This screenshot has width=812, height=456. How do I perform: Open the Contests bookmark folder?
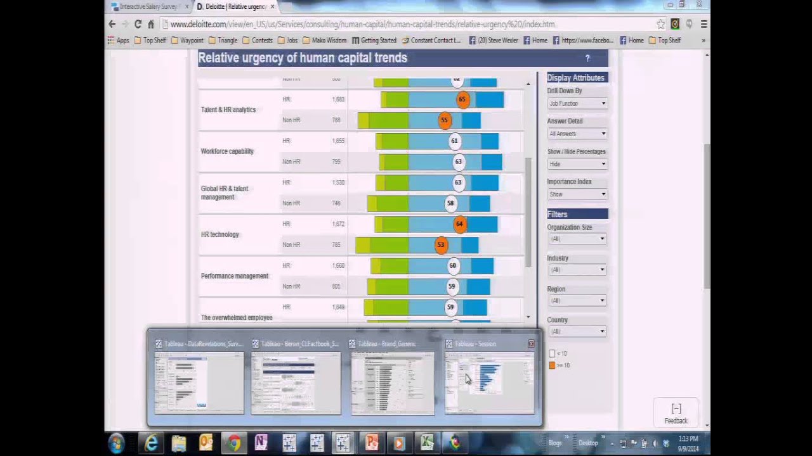(x=258, y=41)
